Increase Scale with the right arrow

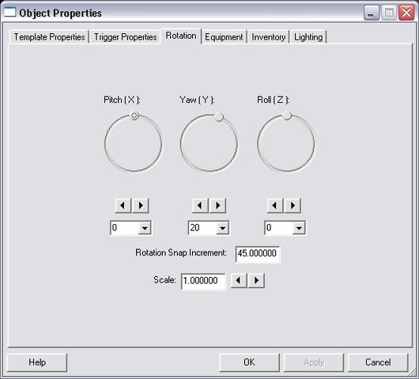256,280
